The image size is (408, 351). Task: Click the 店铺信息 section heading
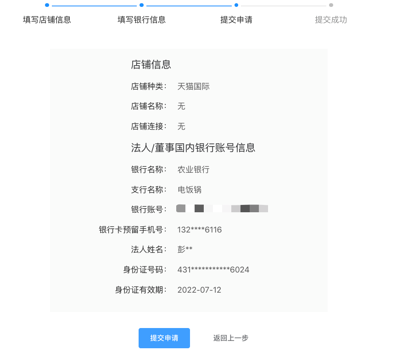tap(151, 65)
